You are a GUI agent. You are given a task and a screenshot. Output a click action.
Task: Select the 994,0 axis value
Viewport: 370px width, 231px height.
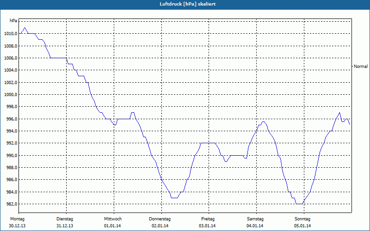tap(12, 131)
